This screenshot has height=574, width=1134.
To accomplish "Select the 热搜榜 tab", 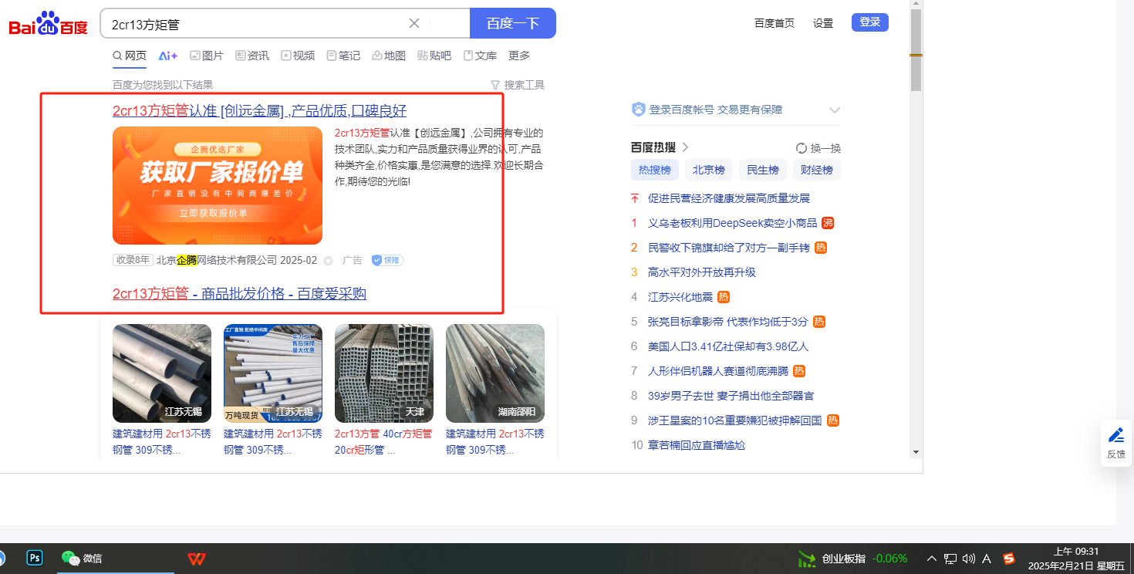I will (x=655, y=170).
